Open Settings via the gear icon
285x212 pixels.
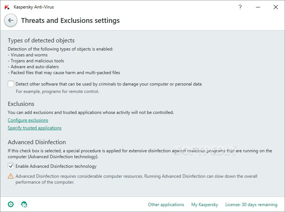(x=11, y=204)
